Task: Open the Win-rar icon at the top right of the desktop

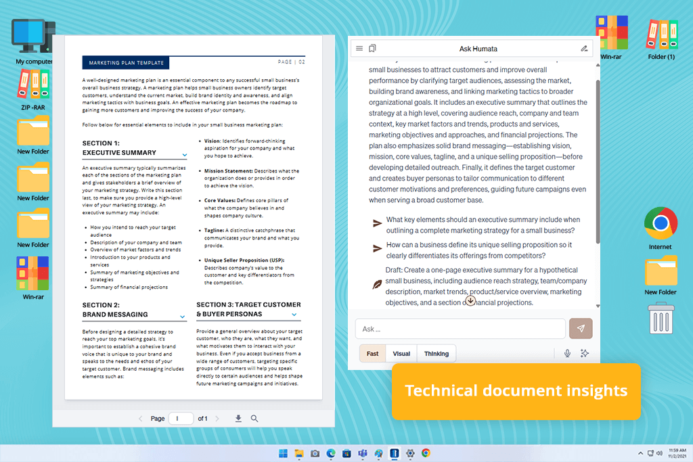Action: (611, 38)
